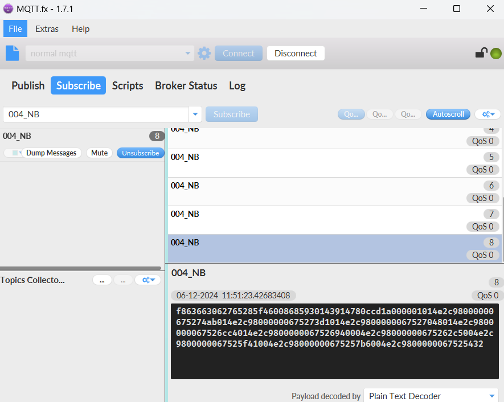Toggle Autoscroll button

(x=448, y=114)
